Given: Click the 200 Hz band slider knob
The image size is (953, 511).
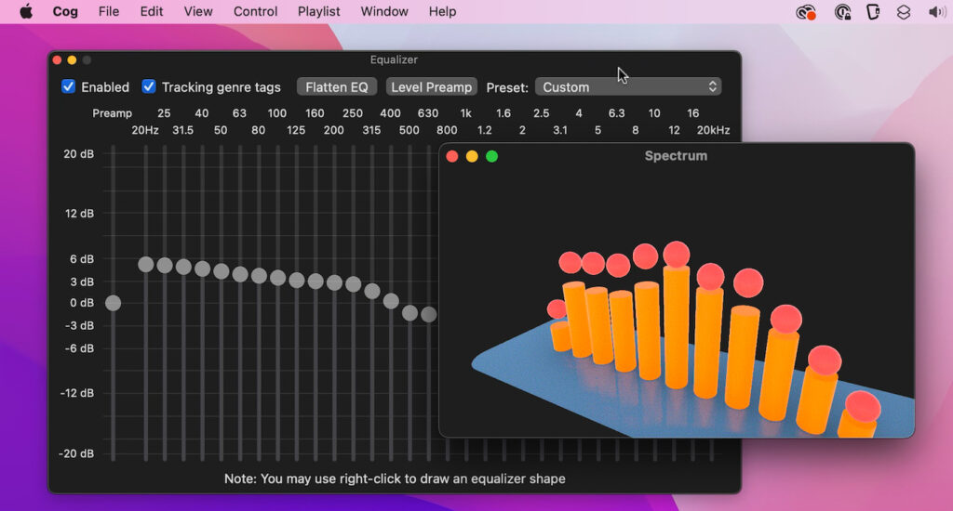Looking at the screenshot, I should coord(334,282).
